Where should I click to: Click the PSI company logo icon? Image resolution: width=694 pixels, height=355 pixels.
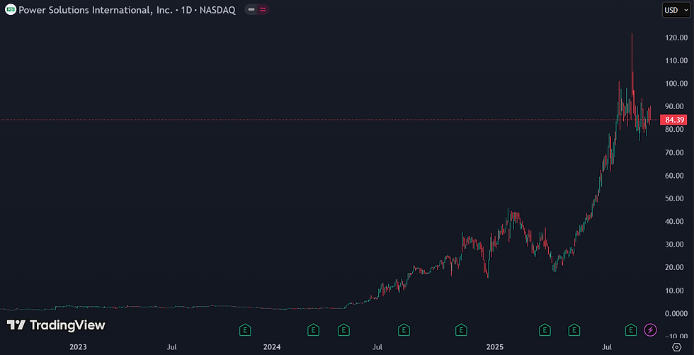click(11, 10)
